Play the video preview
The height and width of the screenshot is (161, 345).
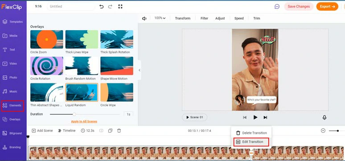[255, 118]
